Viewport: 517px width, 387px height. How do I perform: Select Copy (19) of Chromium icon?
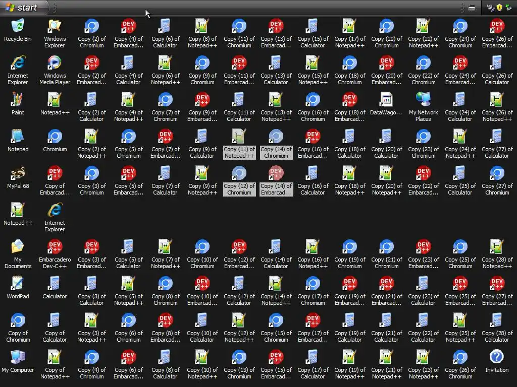pyautogui.click(x=349, y=254)
